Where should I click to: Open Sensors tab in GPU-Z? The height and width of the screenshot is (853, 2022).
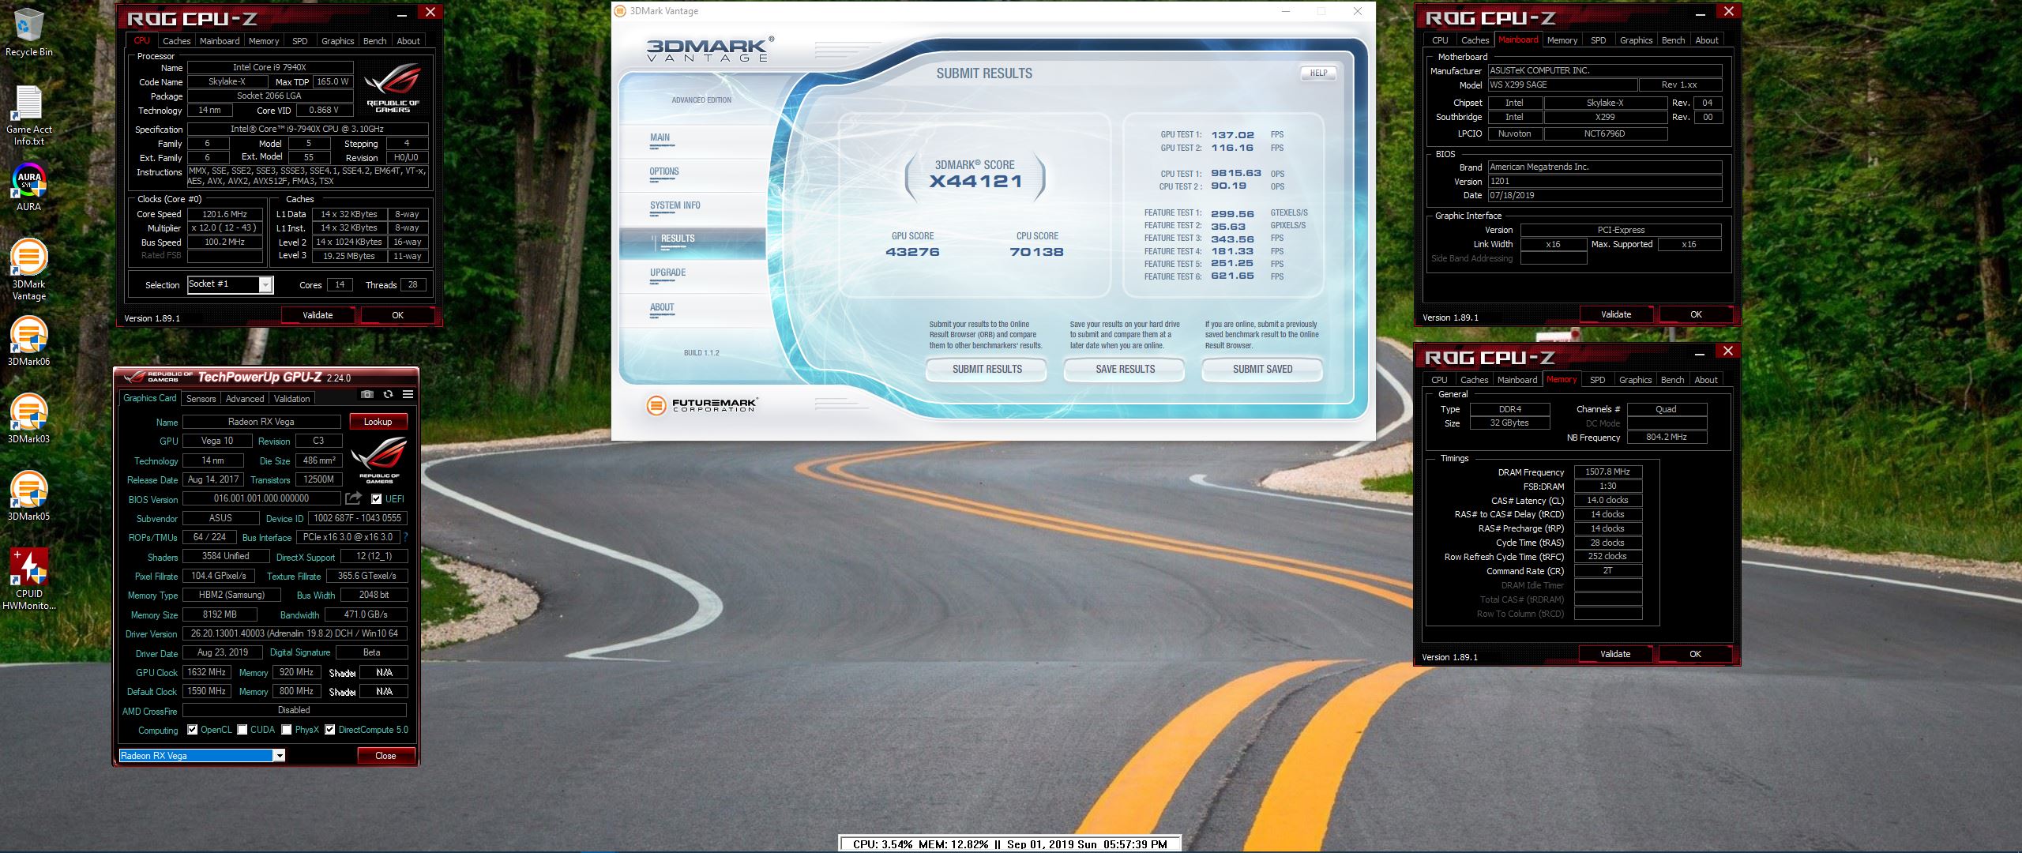(201, 399)
